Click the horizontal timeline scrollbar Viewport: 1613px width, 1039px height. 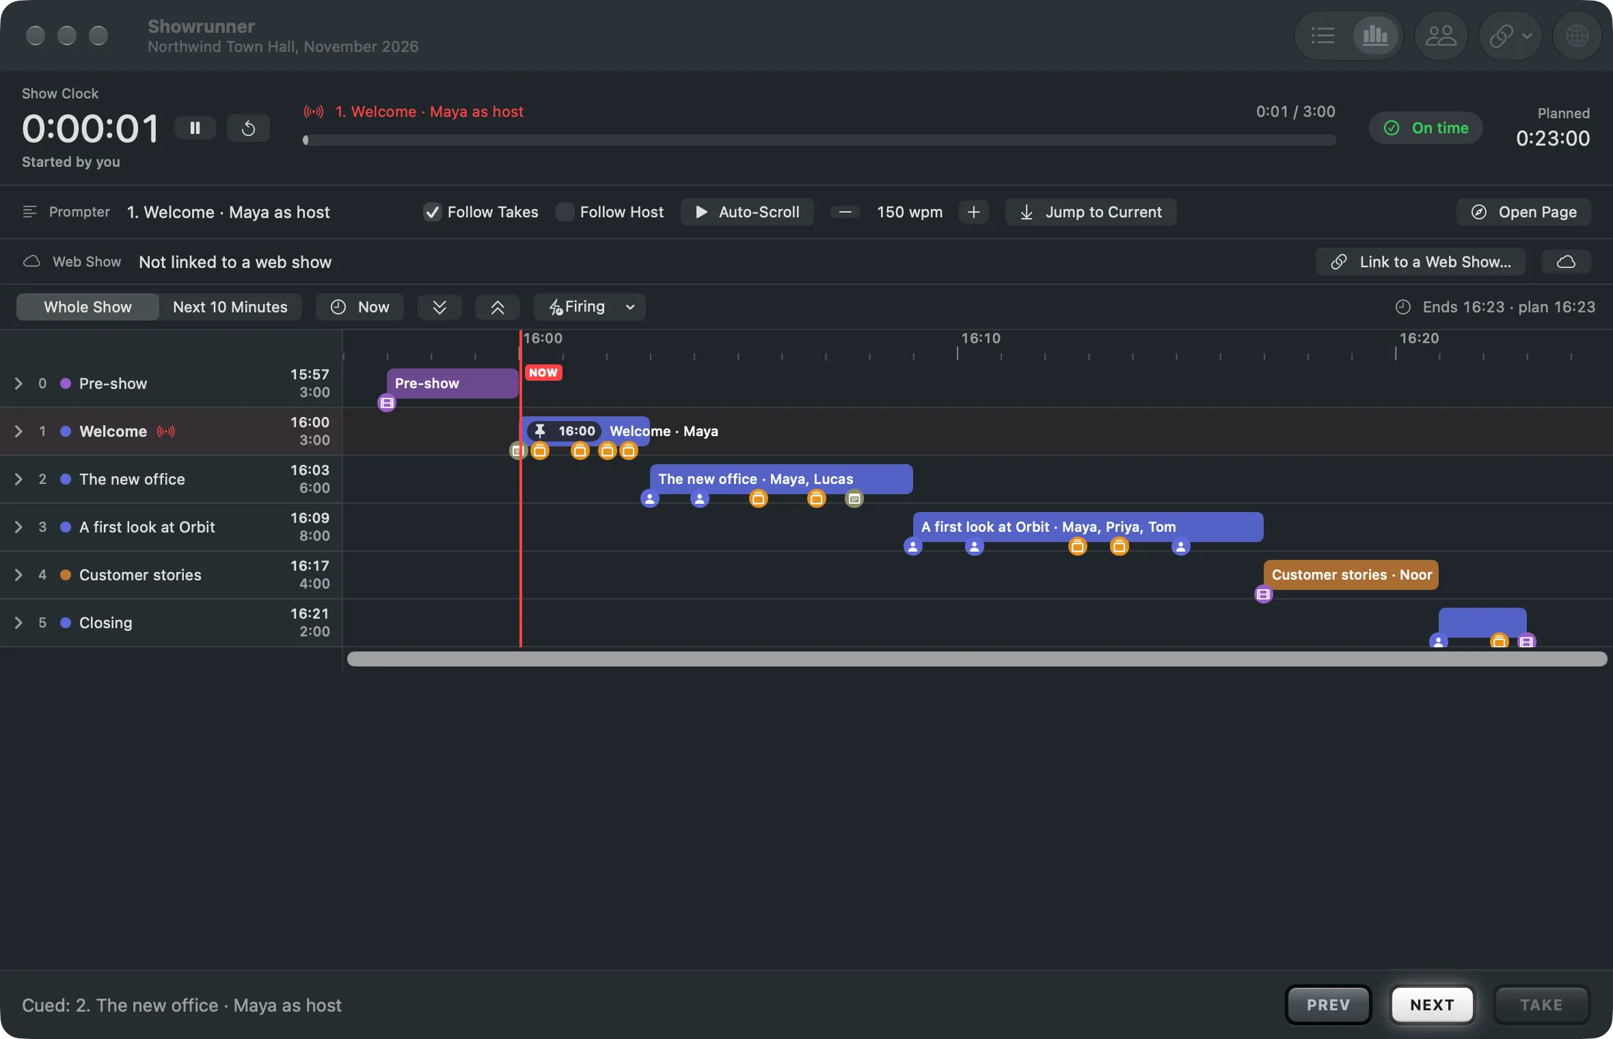(977, 659)
